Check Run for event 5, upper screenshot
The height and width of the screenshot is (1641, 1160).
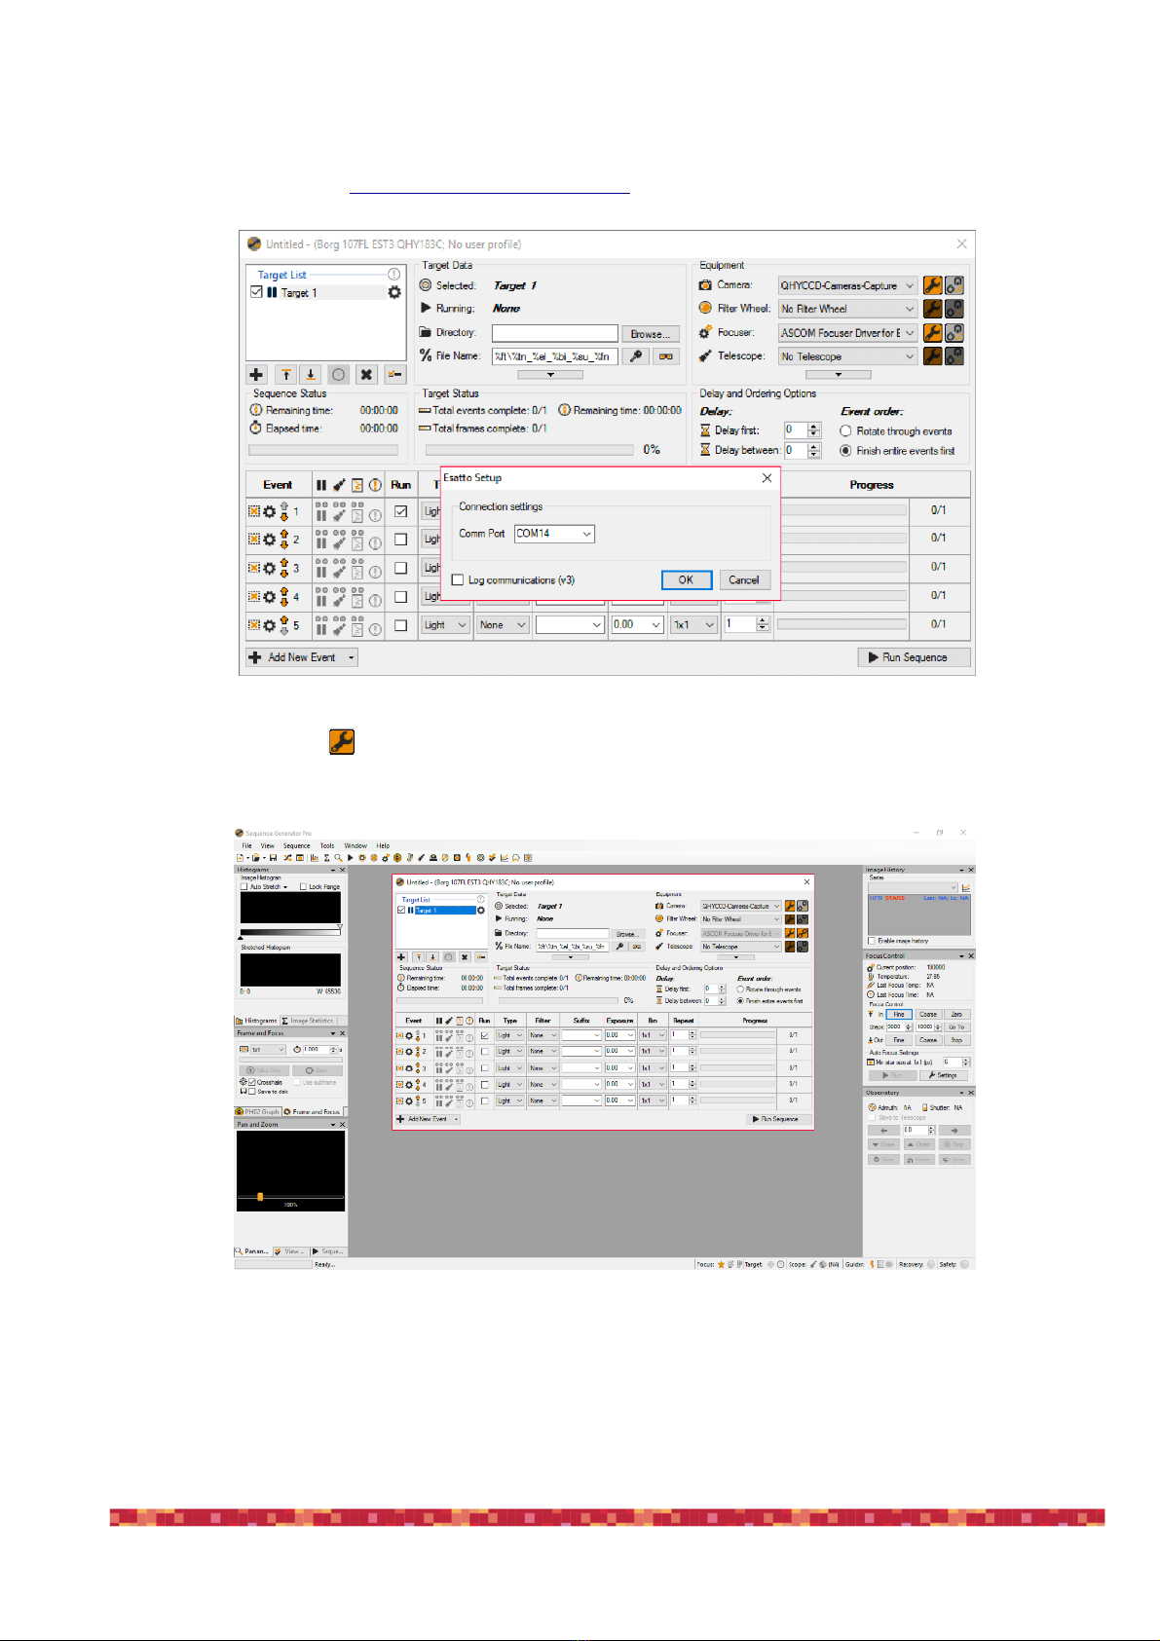click(400, 625)
